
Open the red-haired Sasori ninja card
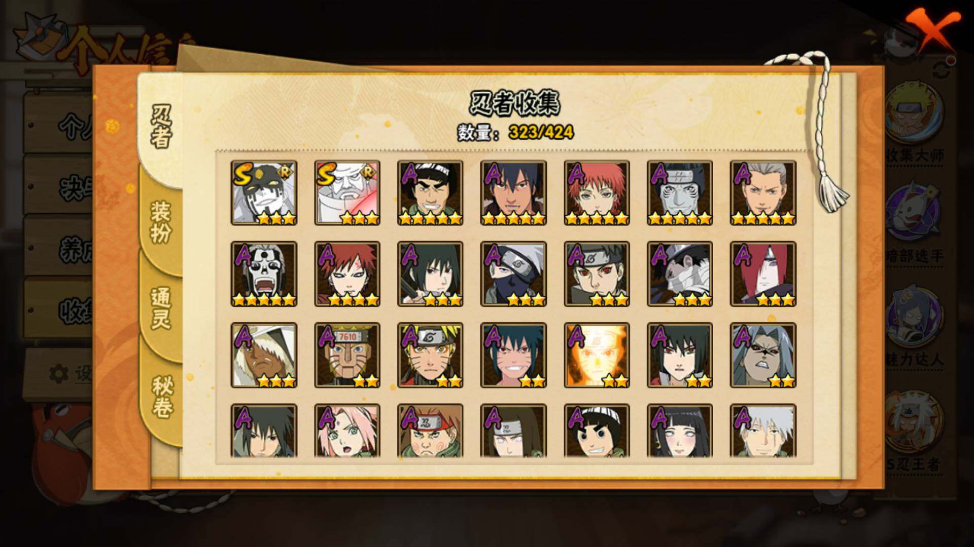coord(597,193)
